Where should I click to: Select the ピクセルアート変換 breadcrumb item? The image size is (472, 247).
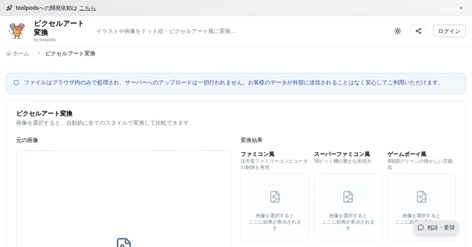click(x=70, y=53)
